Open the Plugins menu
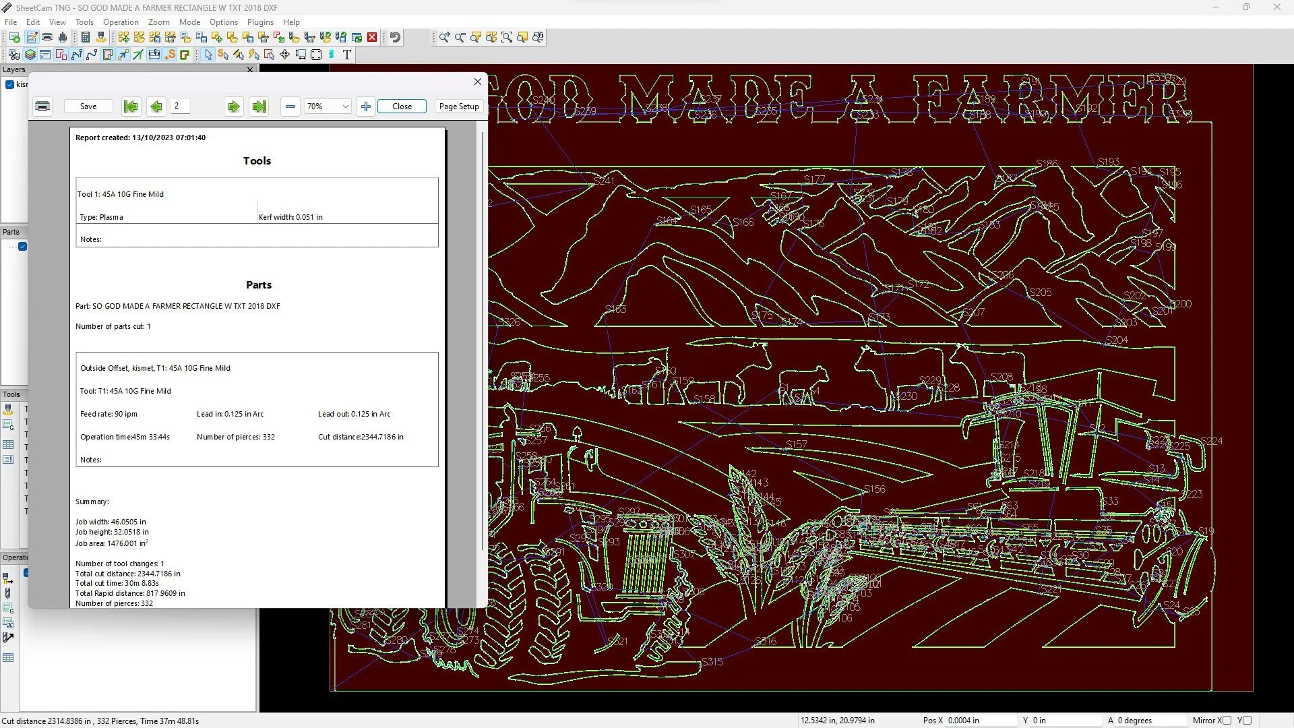The image size is (1294, 728). 260,22
